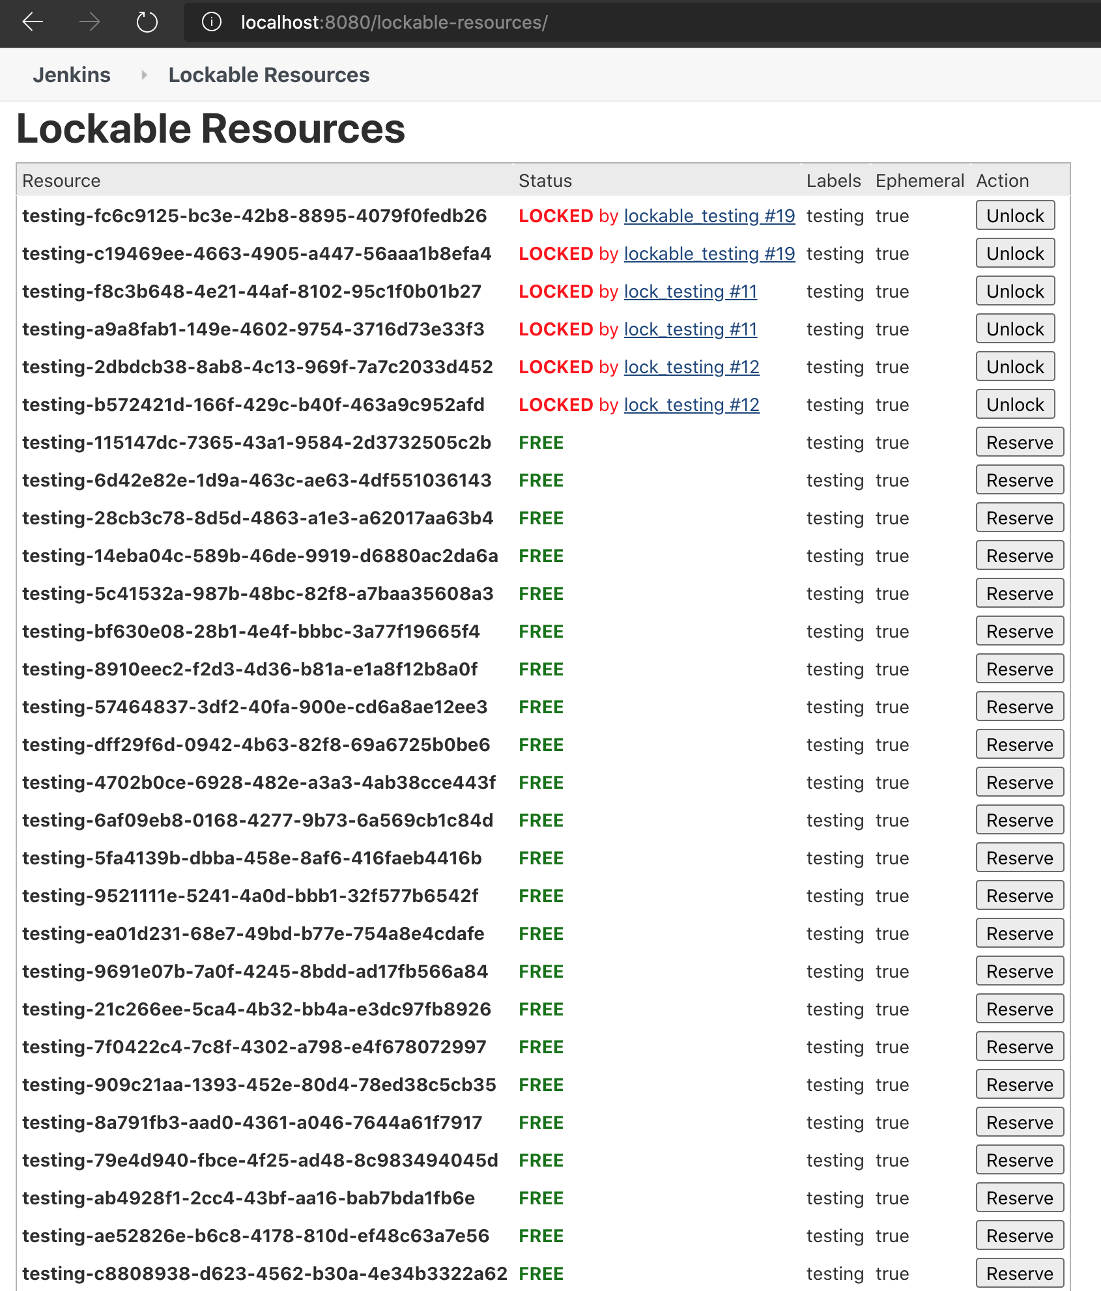Unlock resource testing-fc6c9125
Screen dimensions: 1101x1291
(x=1015, y=216)
